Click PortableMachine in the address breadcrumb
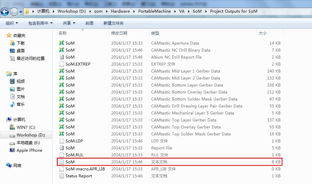The height and width of the screenshot is (184, 312). point(154,11)
